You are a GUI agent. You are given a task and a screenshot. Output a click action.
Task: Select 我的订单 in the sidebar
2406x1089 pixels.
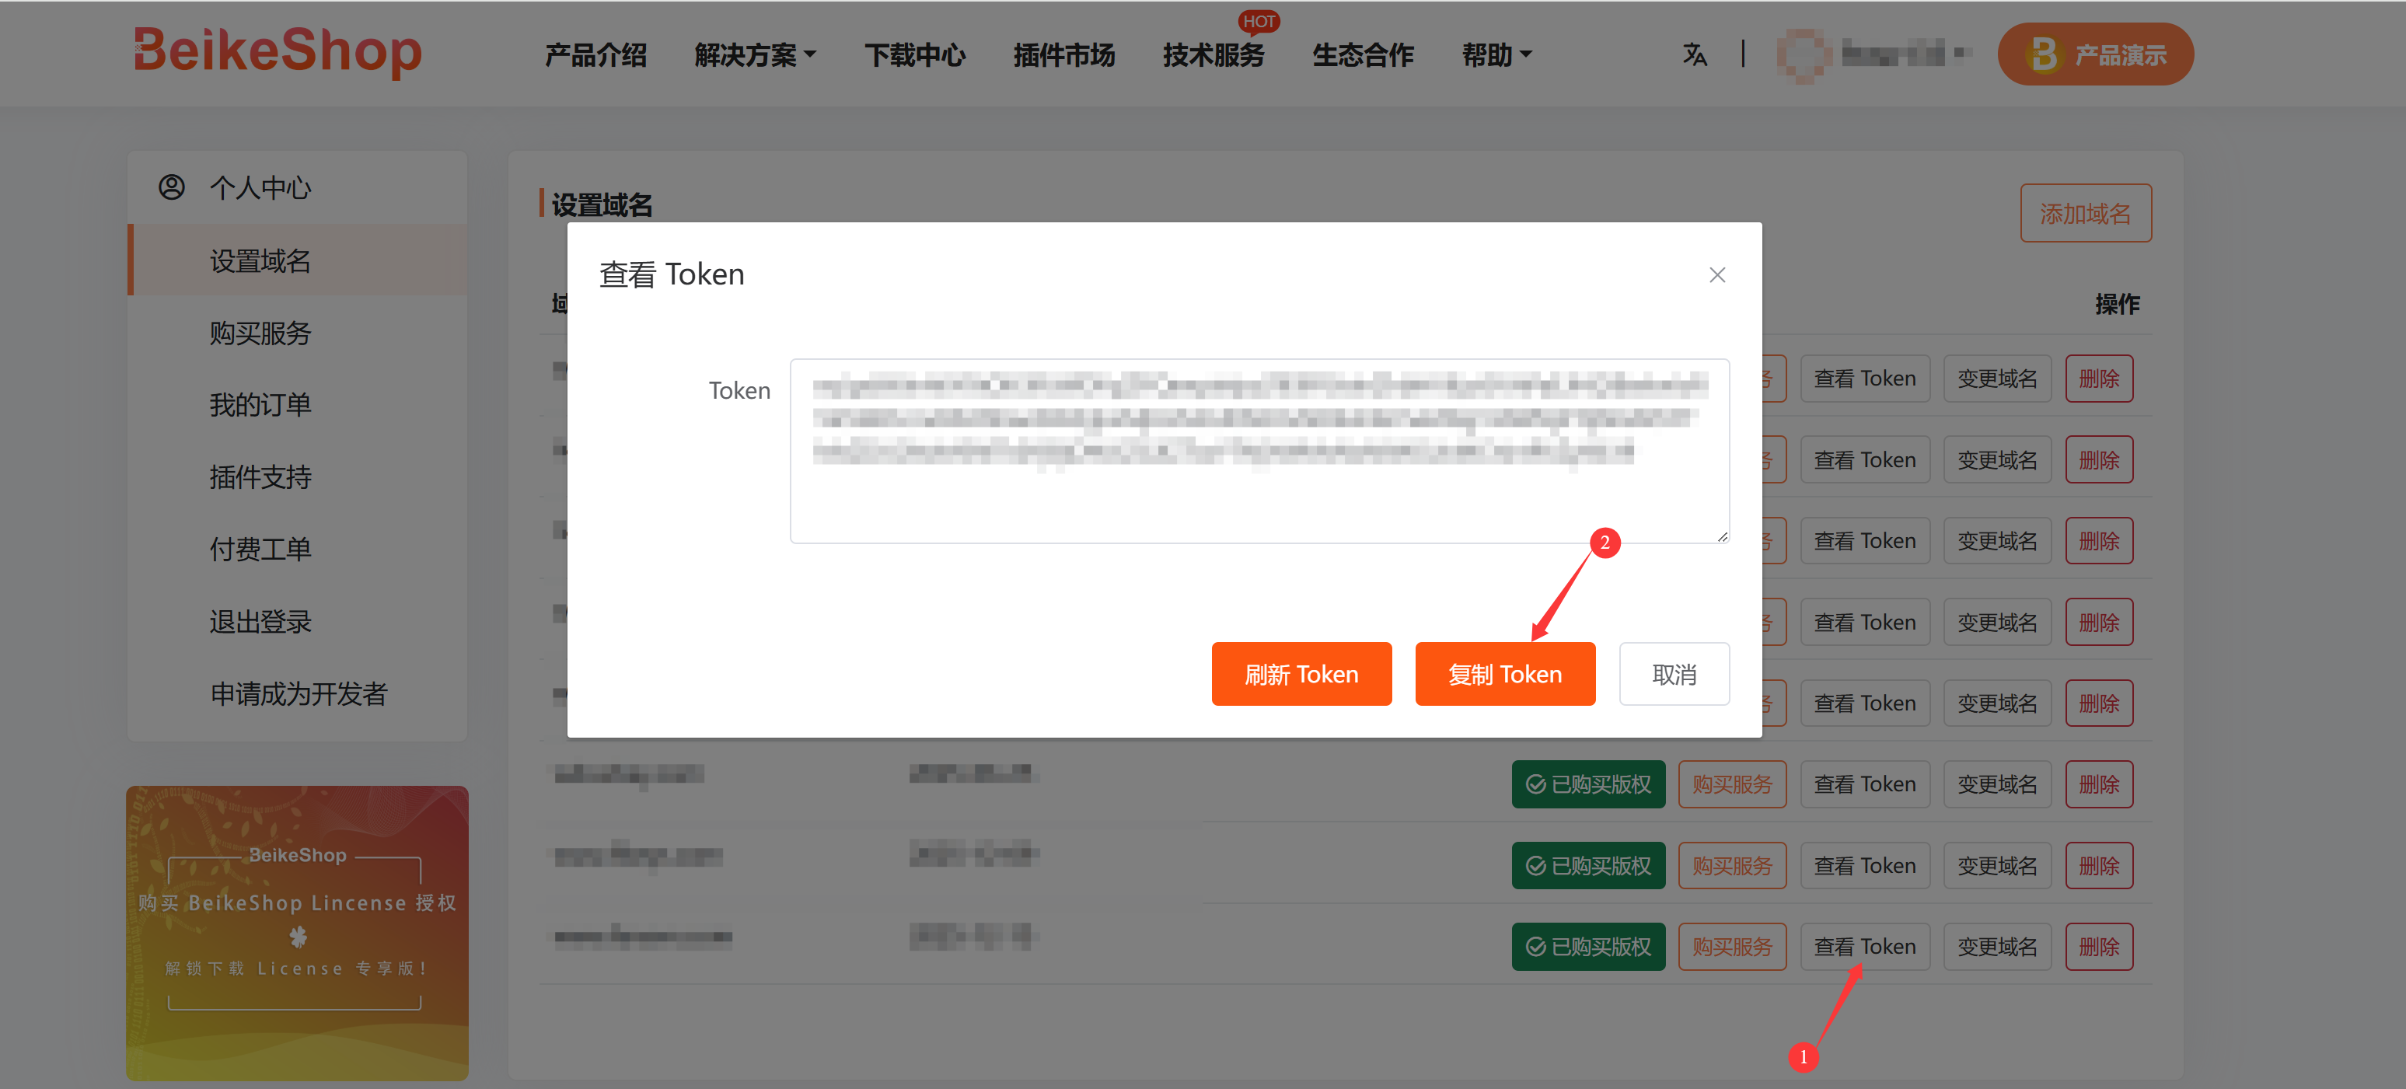pyautogui.click(x=260, y=405)
